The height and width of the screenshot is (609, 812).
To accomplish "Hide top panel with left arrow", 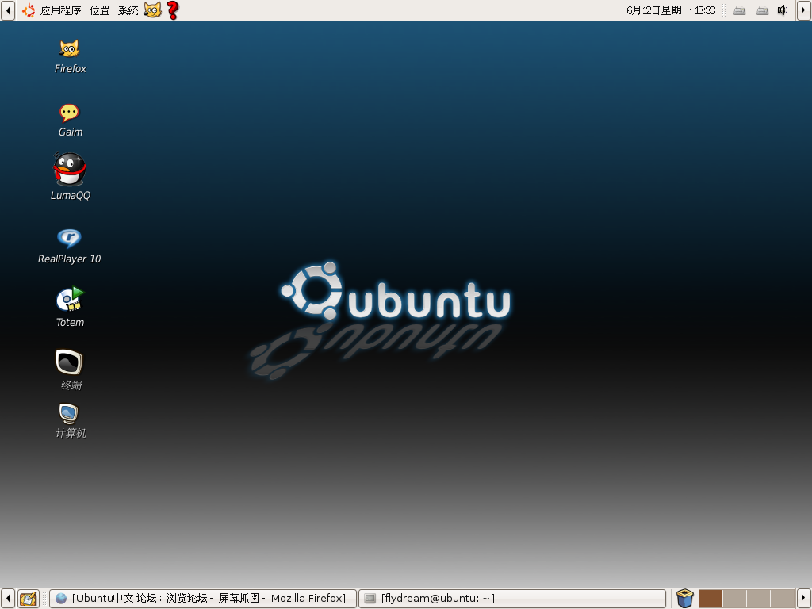I will 8,10.
